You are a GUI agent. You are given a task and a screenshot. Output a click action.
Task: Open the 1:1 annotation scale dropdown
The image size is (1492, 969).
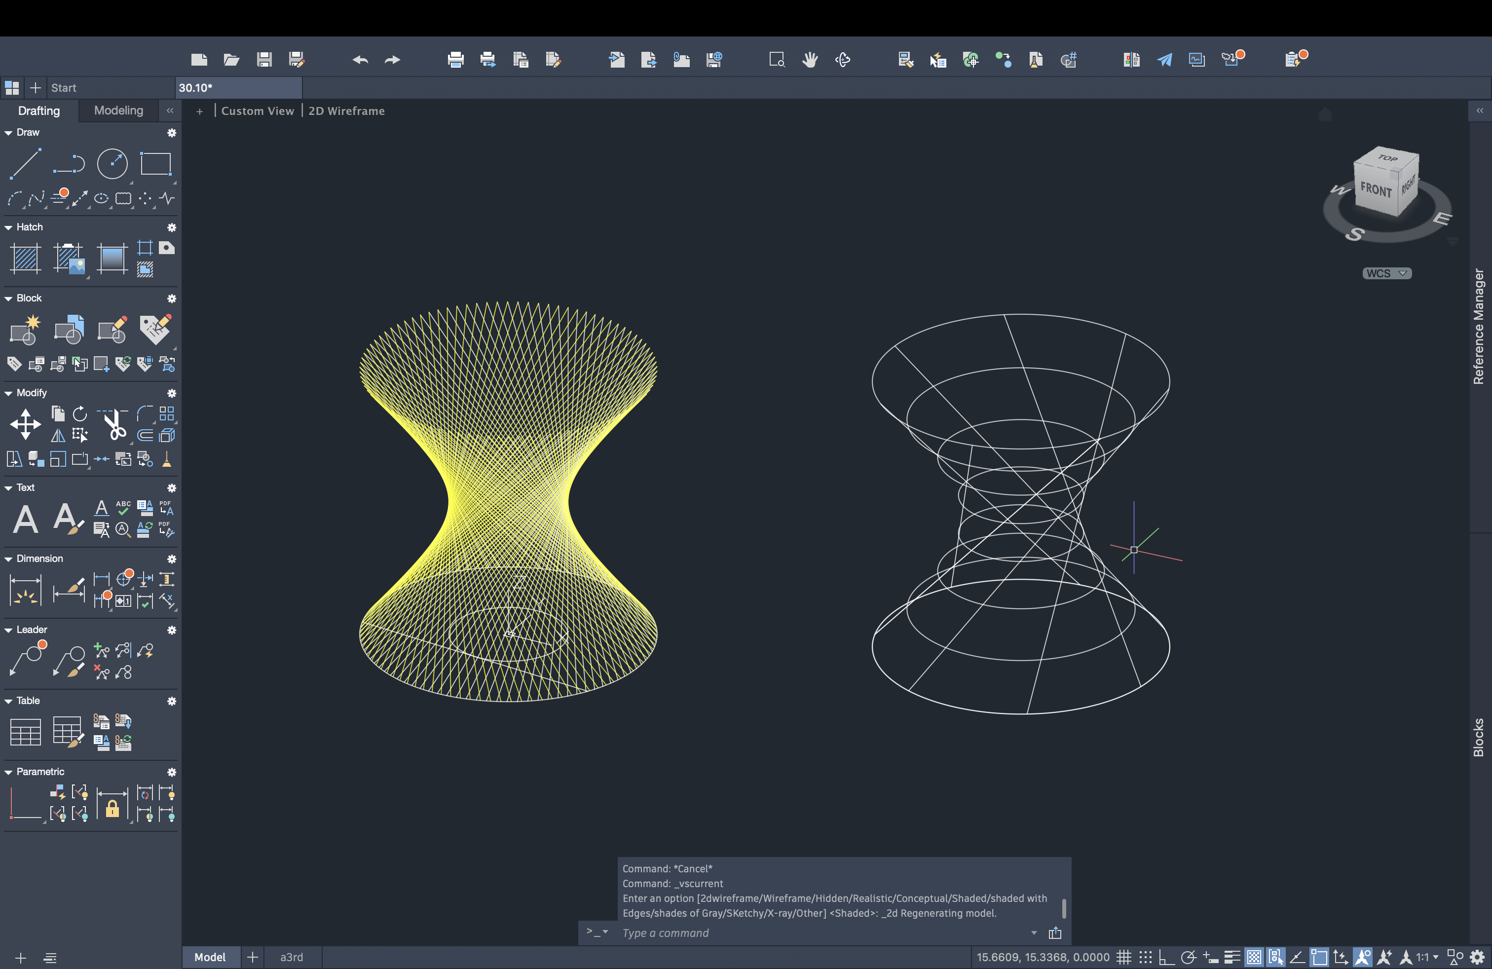click(1427, 957)
